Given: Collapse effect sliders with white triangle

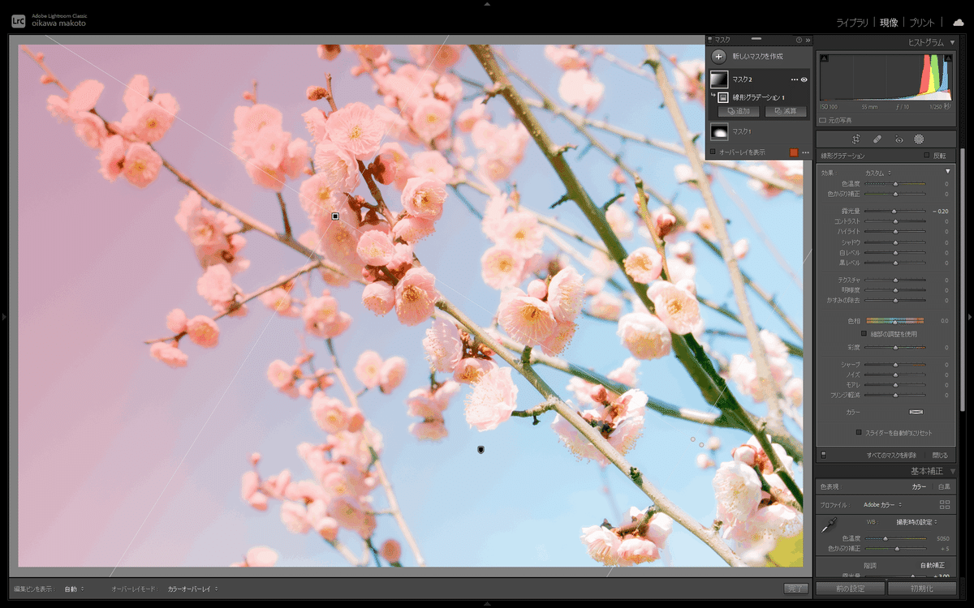Looking at the screenshot, I should coord(947,172).
